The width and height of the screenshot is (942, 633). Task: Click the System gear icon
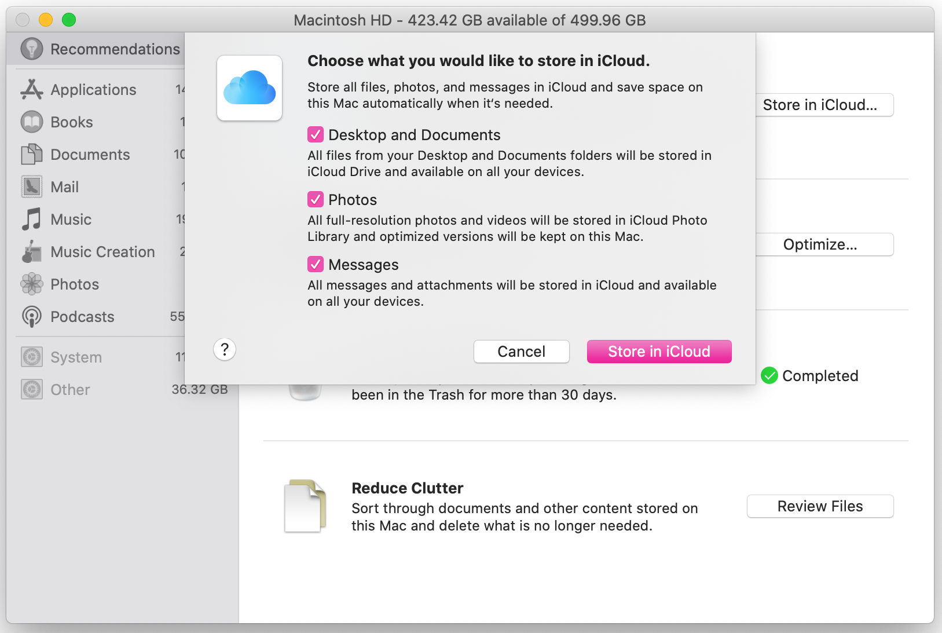[32, 357]
